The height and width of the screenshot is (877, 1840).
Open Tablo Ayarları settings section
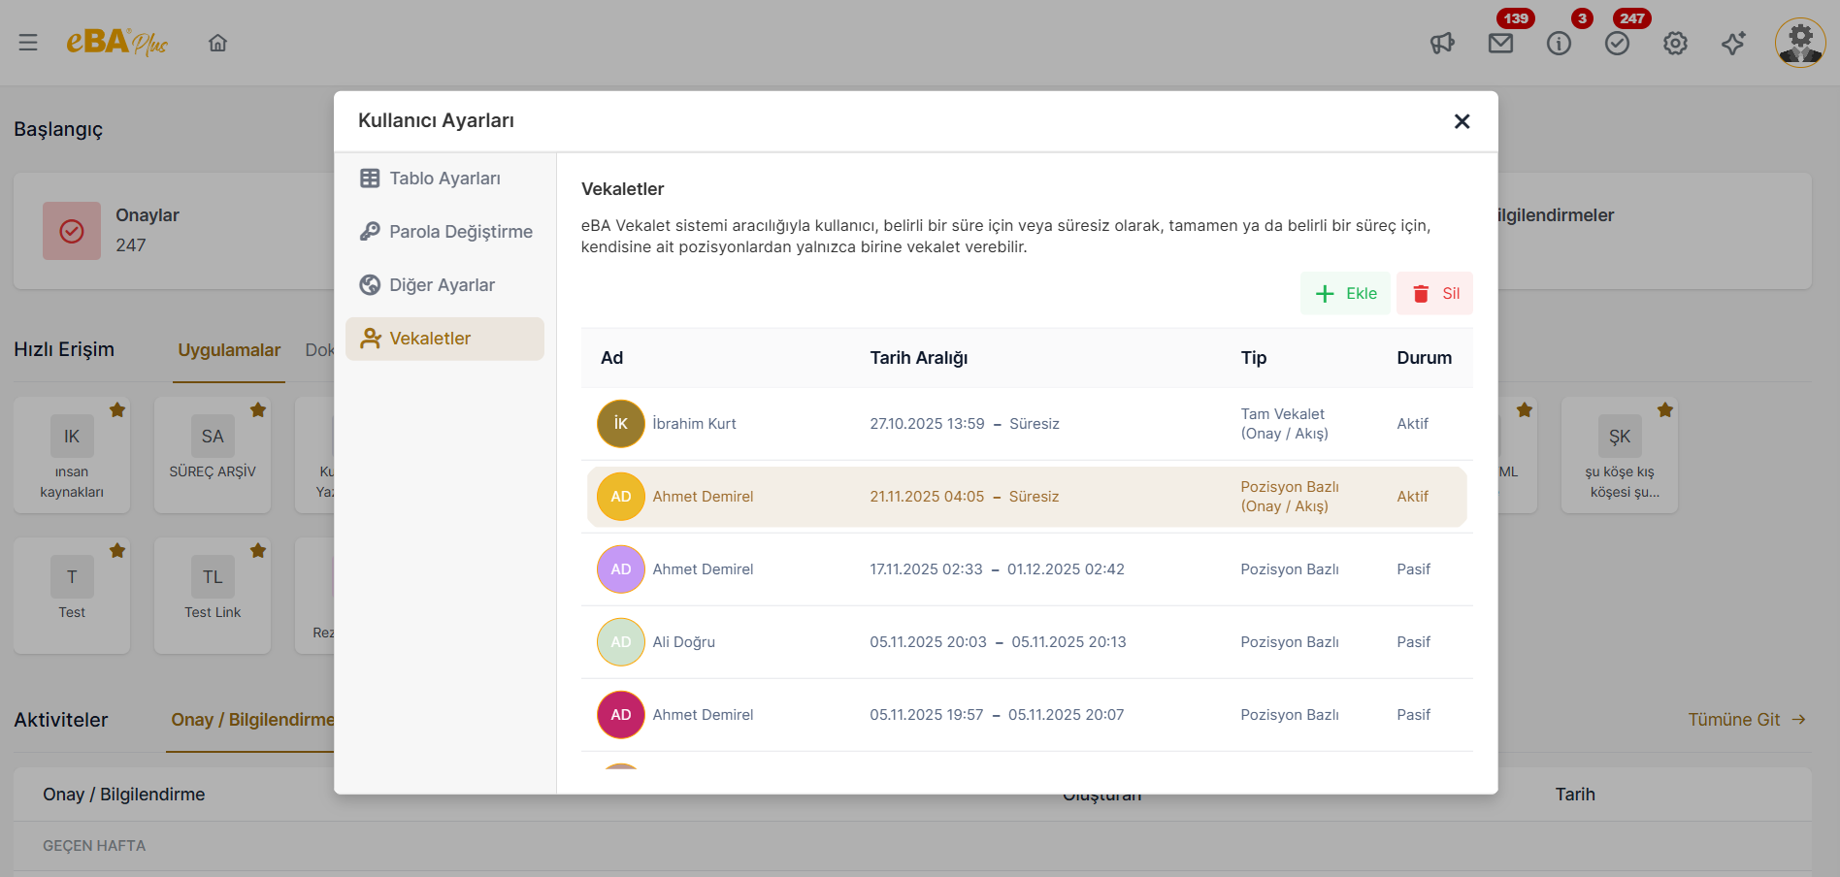[444, 179]
